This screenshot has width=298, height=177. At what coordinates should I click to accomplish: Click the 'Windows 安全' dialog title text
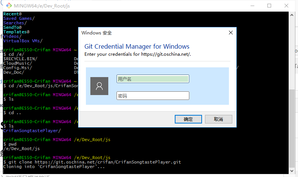coord(97,33)
